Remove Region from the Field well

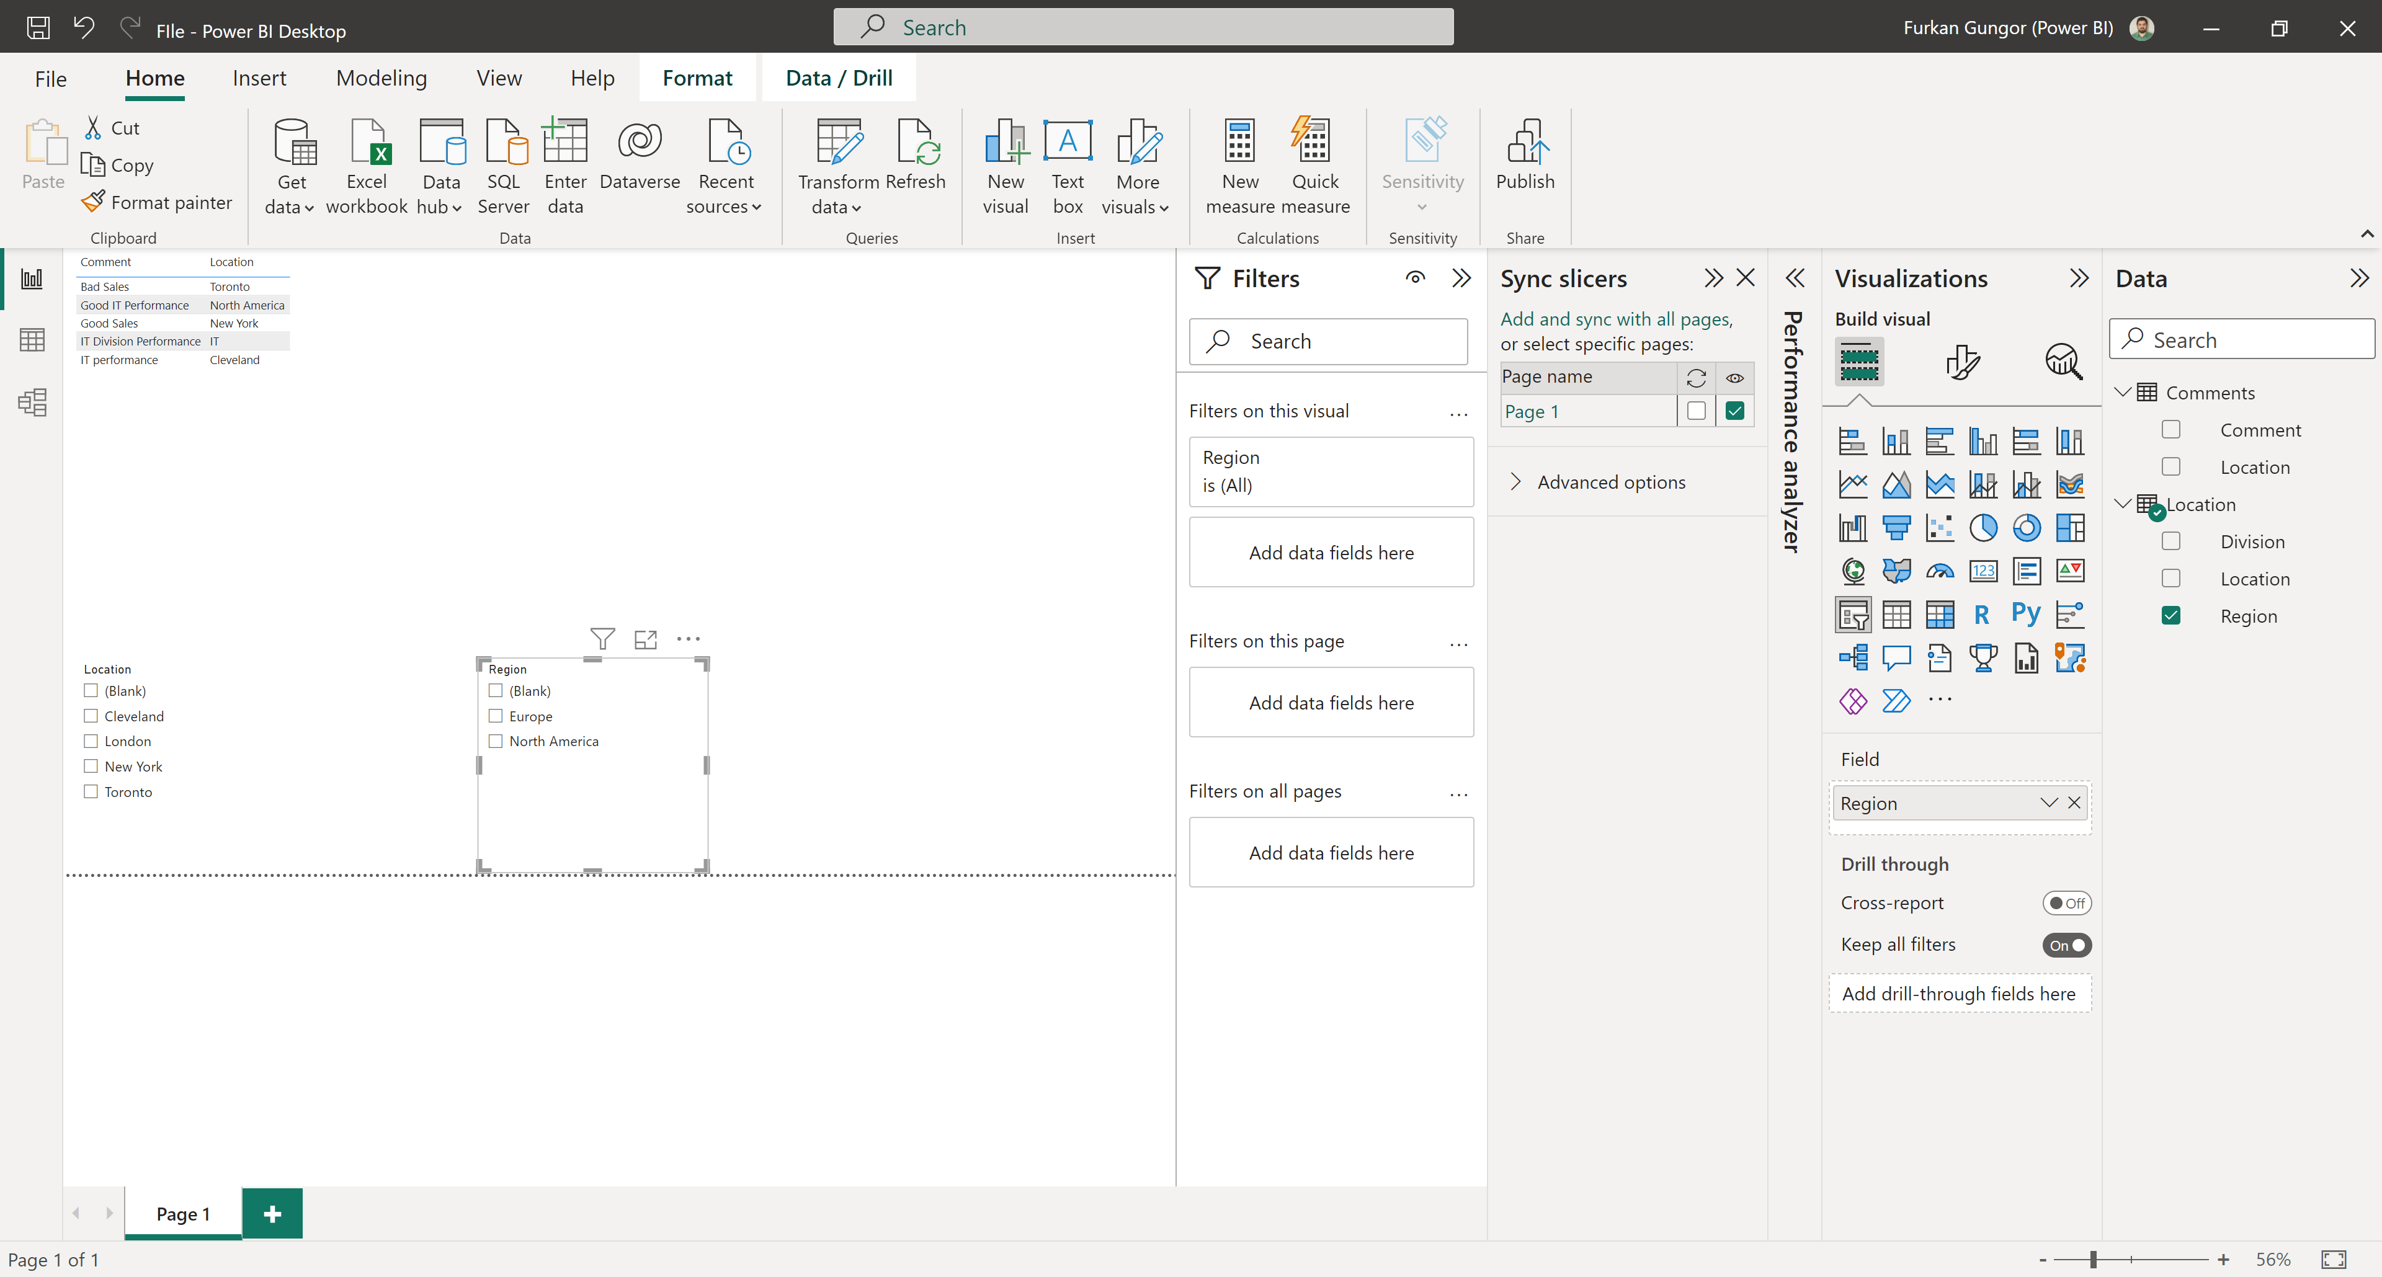point(2074,803)
